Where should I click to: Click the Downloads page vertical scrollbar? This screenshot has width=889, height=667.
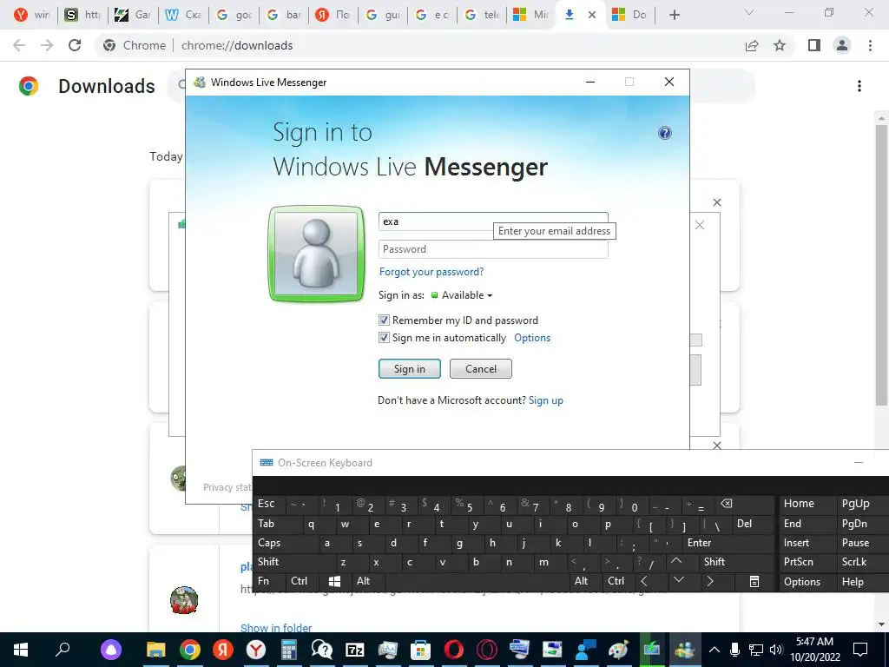point(880,265)
